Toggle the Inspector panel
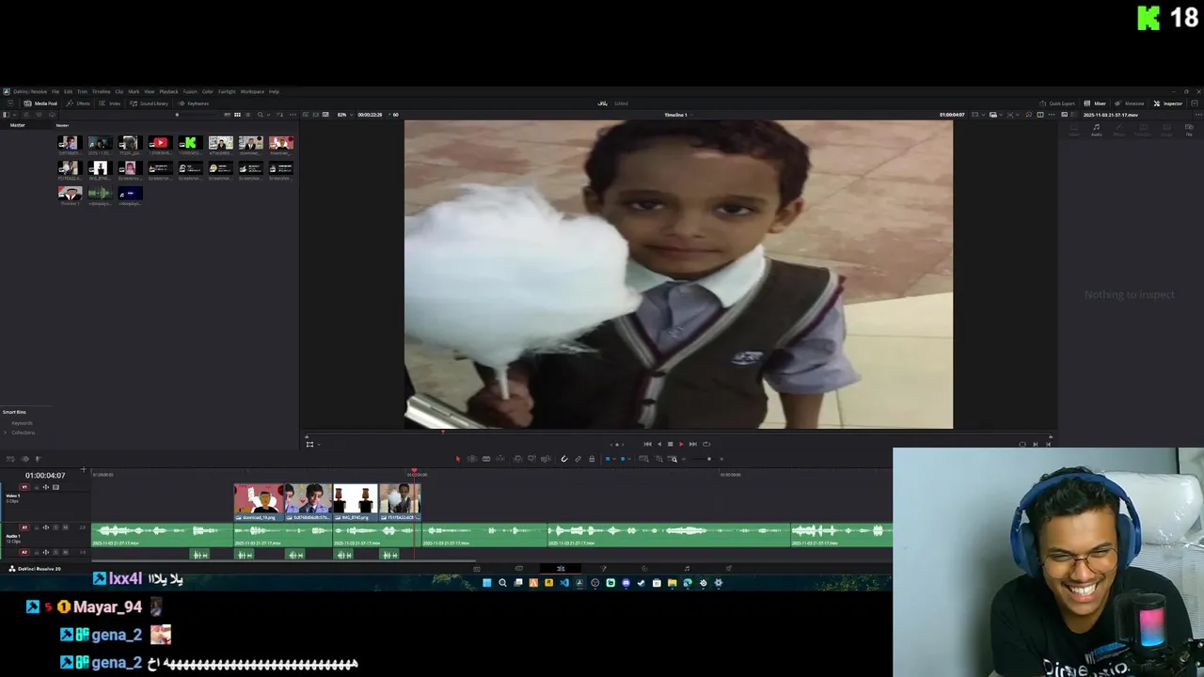The height and width of the screenshot is (677, 1204). click(x=1167, y=103)
